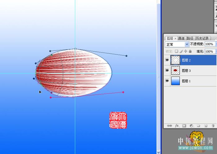
Task: Select the 图层 3 red ellipse thumbnail
Action: 175,71
